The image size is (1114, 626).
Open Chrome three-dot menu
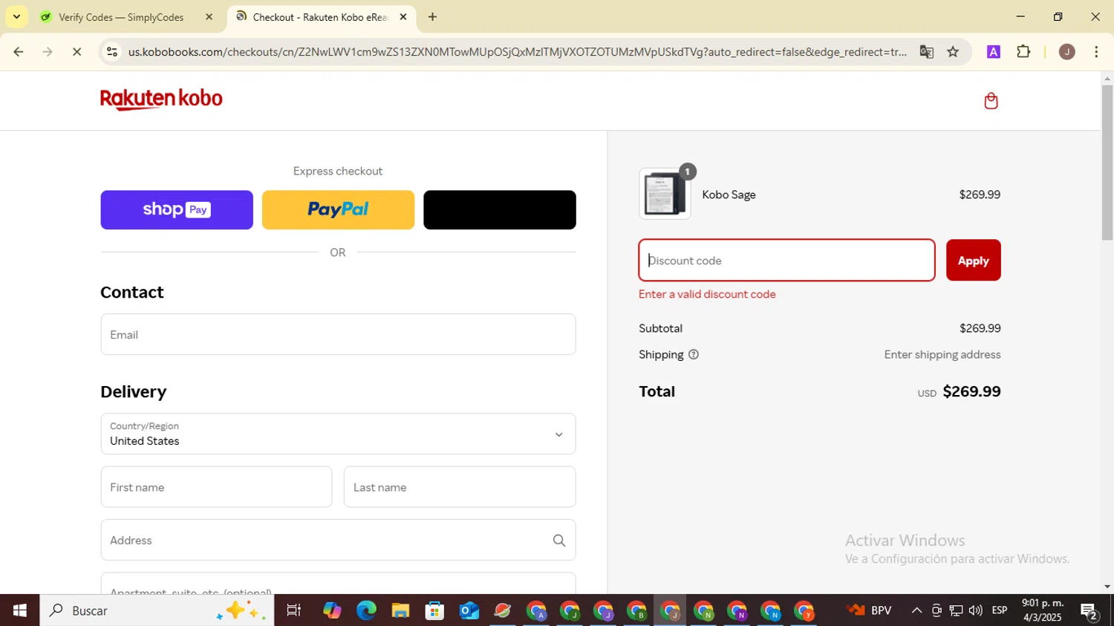coord(1096,52)
